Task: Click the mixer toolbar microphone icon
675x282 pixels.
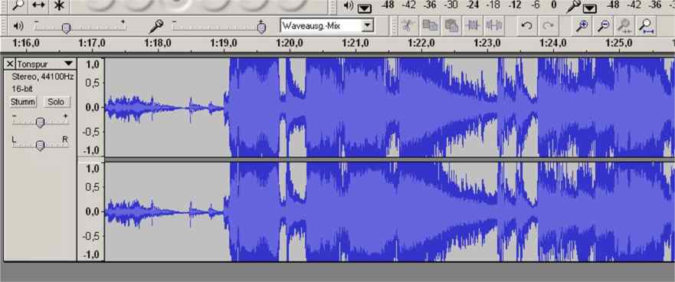Action: (156, 26)
